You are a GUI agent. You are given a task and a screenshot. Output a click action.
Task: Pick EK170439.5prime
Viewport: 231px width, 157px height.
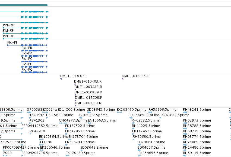(x=80, y=153)
